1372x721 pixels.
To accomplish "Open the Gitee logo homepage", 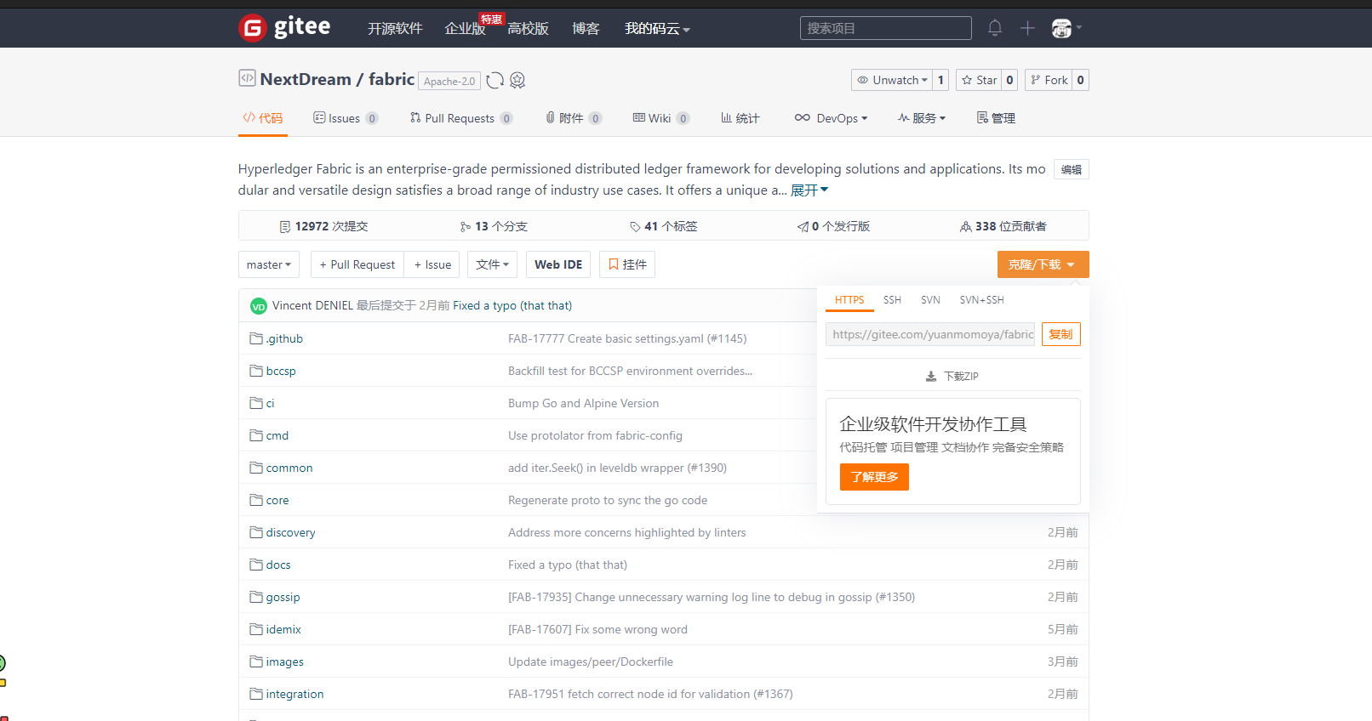I will pos(284,28).
